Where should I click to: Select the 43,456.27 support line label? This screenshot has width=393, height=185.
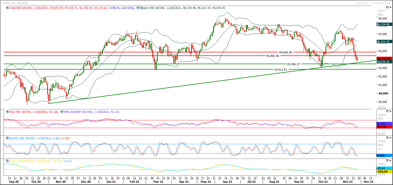point(293,64)
